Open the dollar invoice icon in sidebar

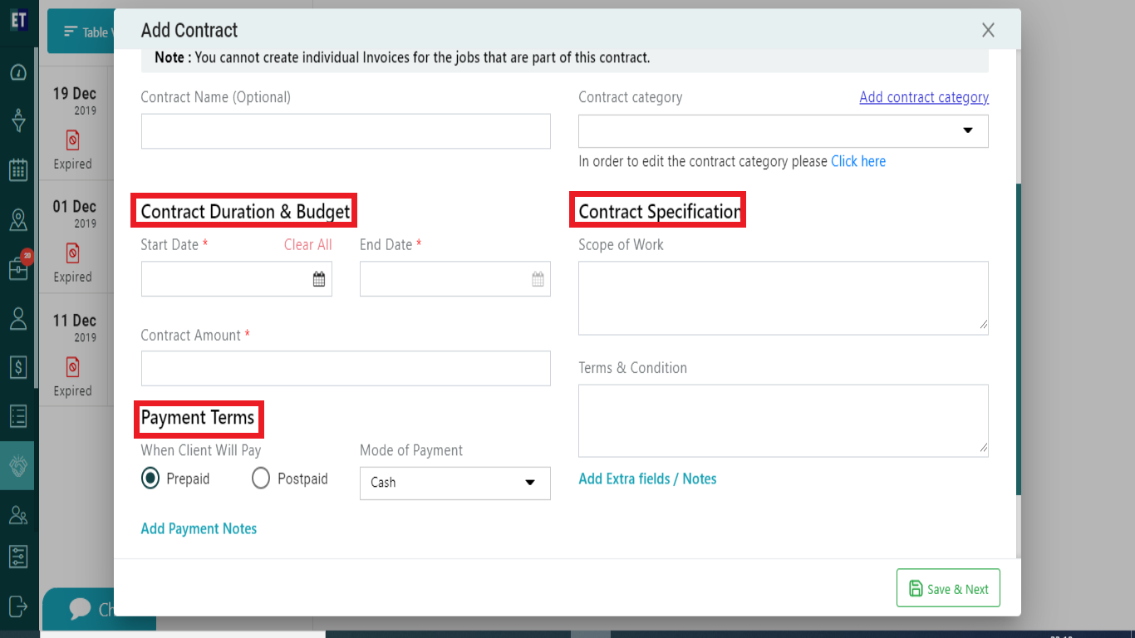coord(18,366)
